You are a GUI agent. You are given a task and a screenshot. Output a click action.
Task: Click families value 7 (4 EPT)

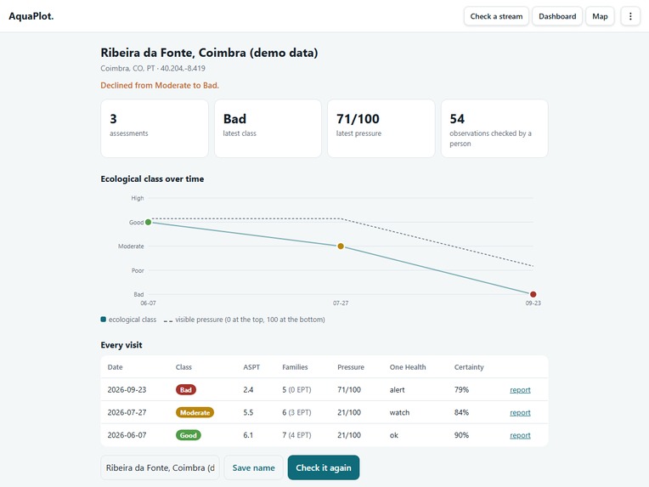[296, 435]
